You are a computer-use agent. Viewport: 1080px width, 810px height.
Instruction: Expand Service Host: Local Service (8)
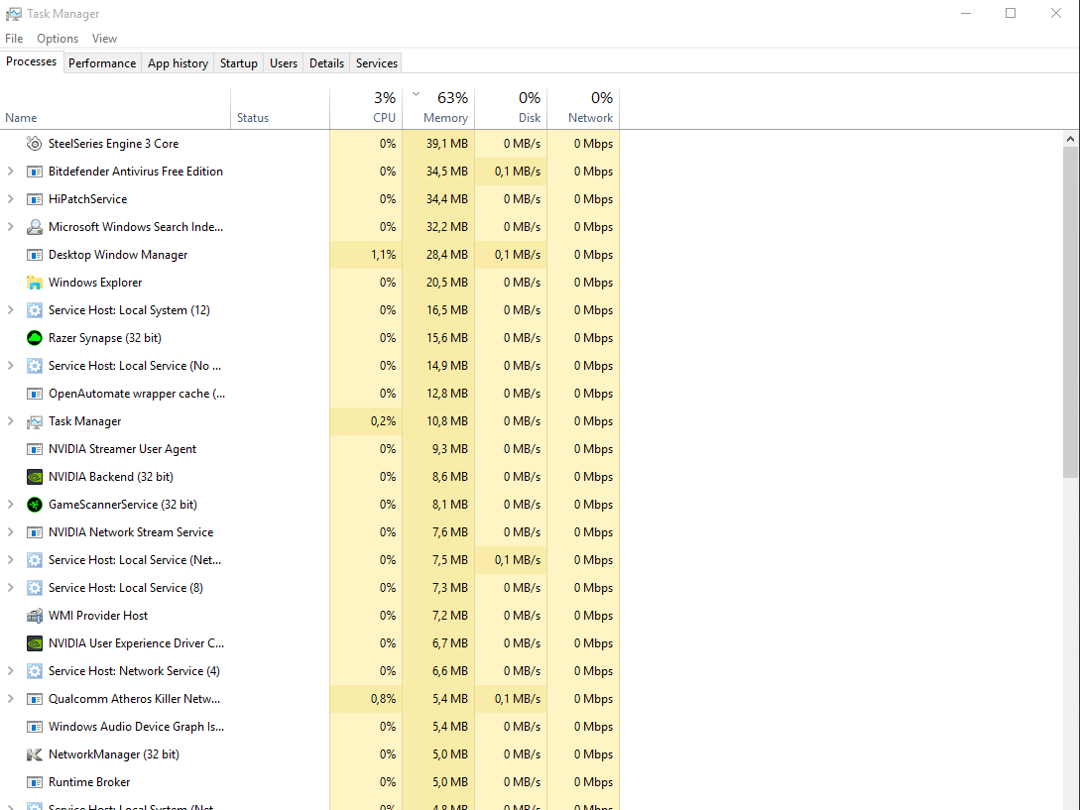(x=10, y=588)
